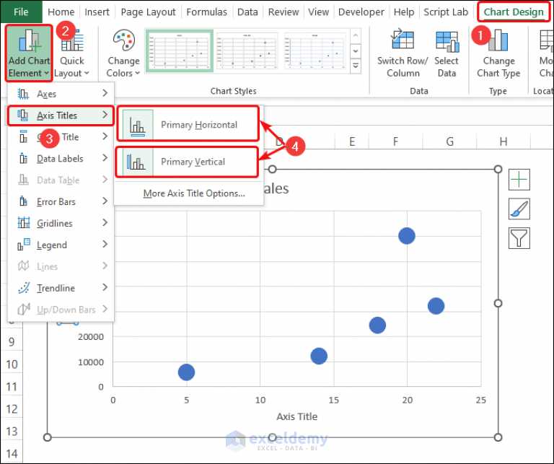Image resolution: width=554 pixels, height=464 pixels.
Task: Switch to the Formulas tab
Action: point(207,12)
